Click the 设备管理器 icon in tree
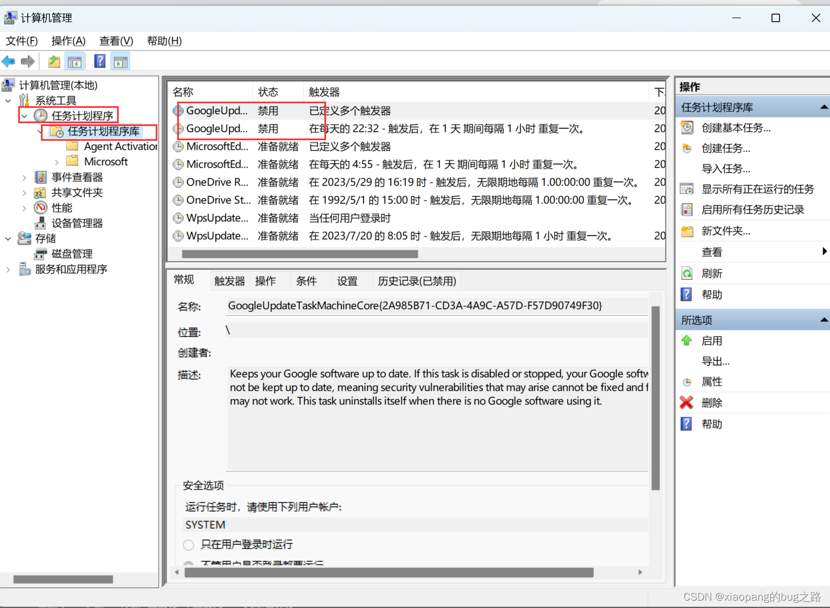Image resolution: width=830 pixels, height=608 pixels. tap(40, 223)
